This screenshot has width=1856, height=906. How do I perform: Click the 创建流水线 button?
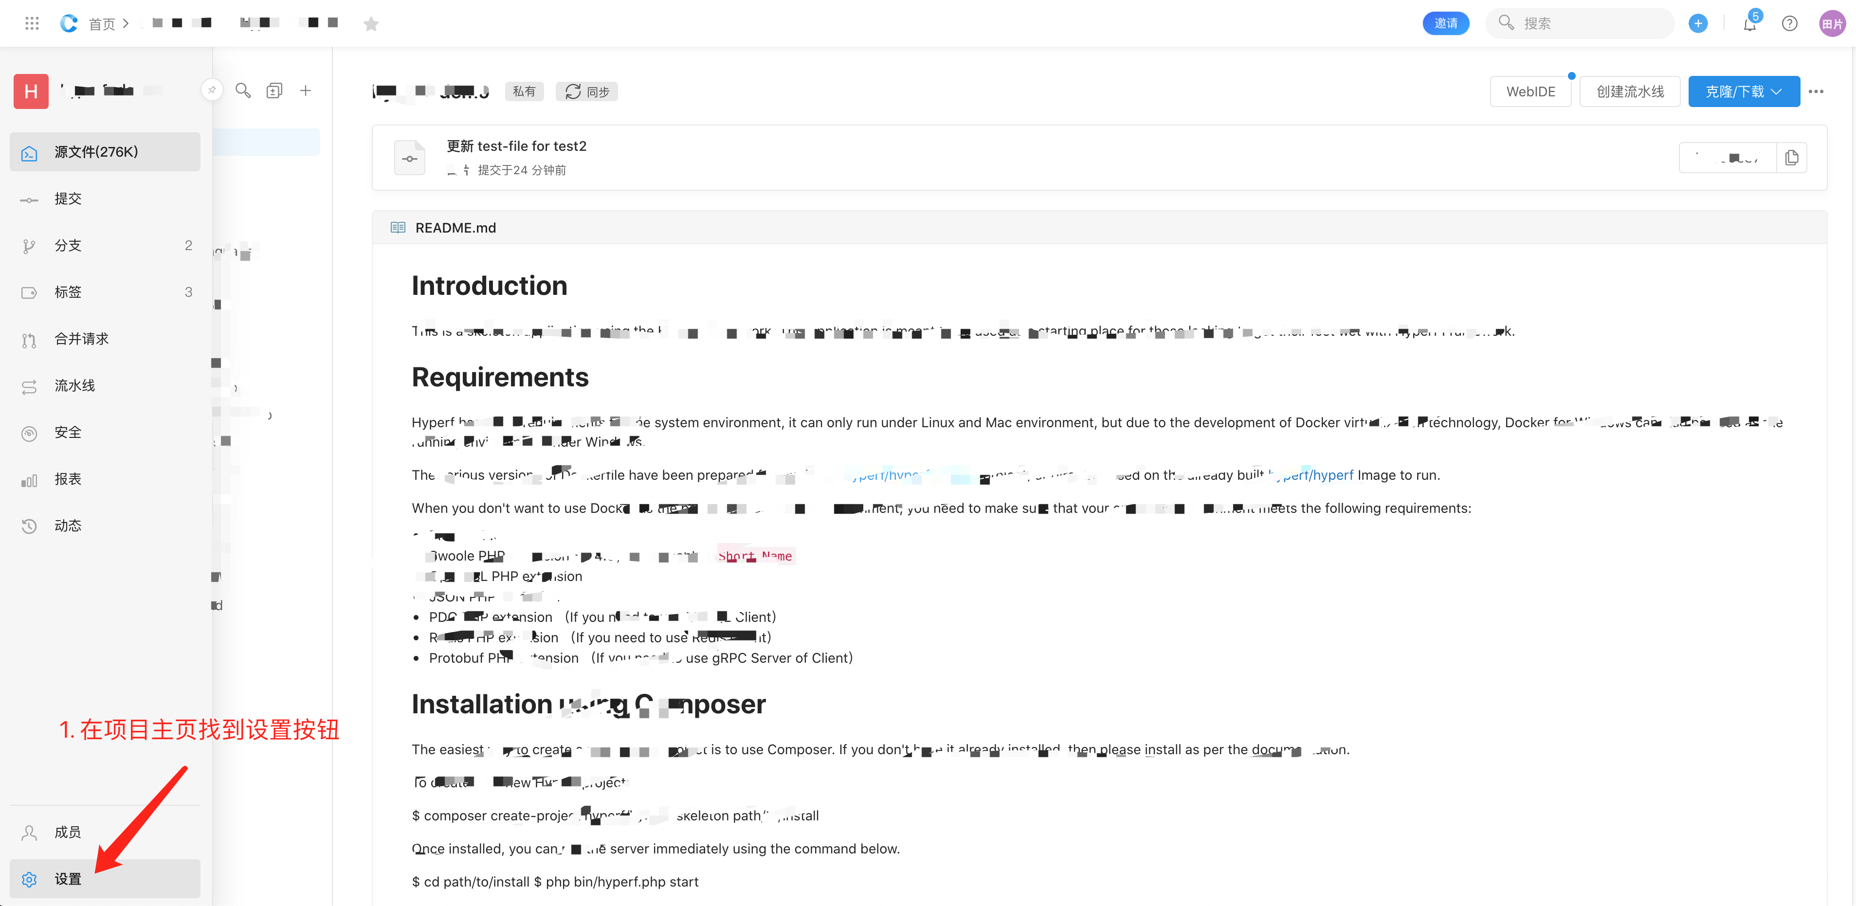[1630, 91]
